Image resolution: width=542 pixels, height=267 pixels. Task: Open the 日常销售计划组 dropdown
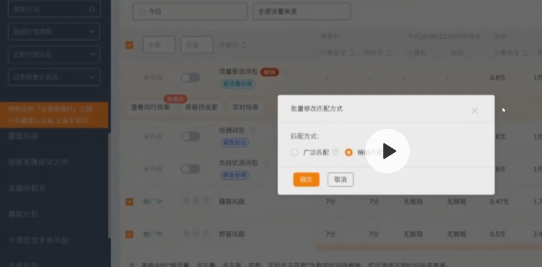click(54, 77)
